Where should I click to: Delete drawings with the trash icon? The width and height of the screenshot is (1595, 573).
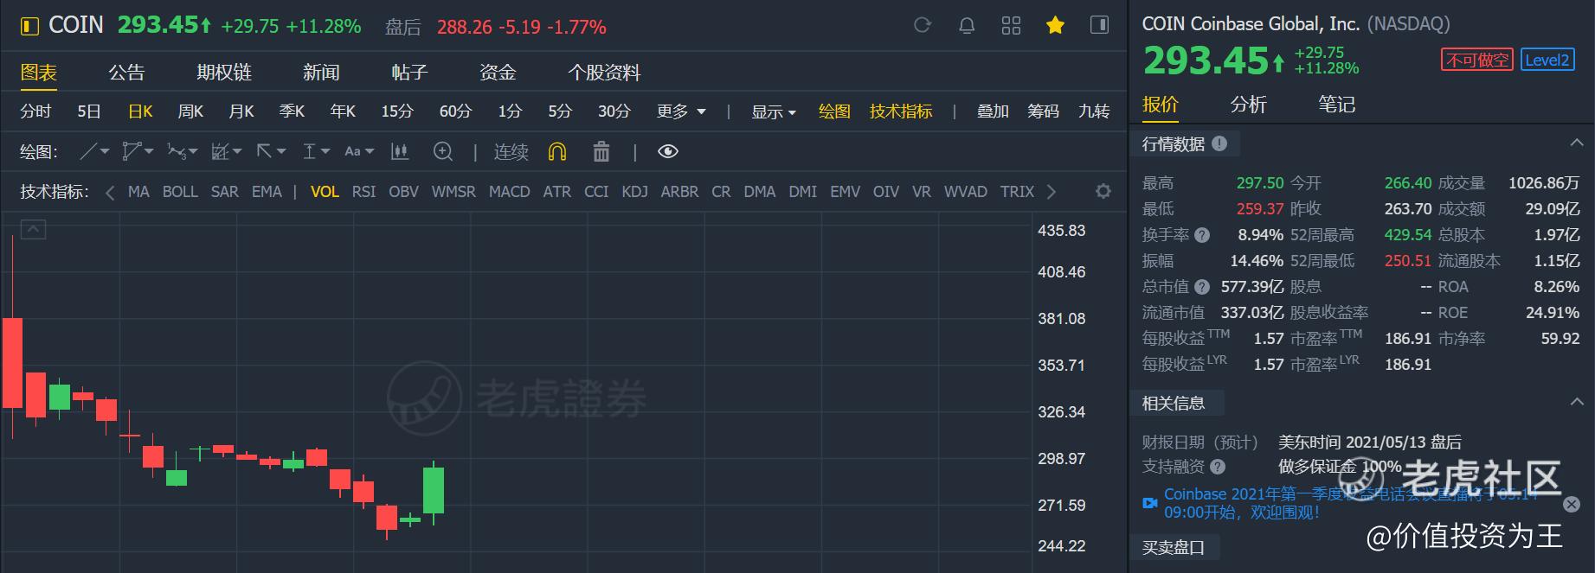pos(601,152)
